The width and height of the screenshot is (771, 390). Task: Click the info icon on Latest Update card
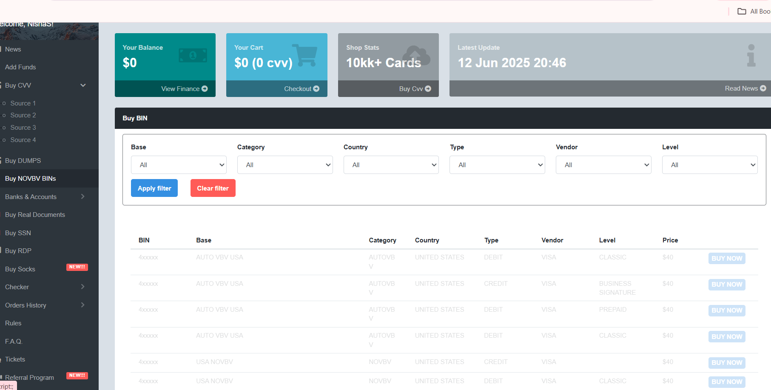click(x=751, y=56)
